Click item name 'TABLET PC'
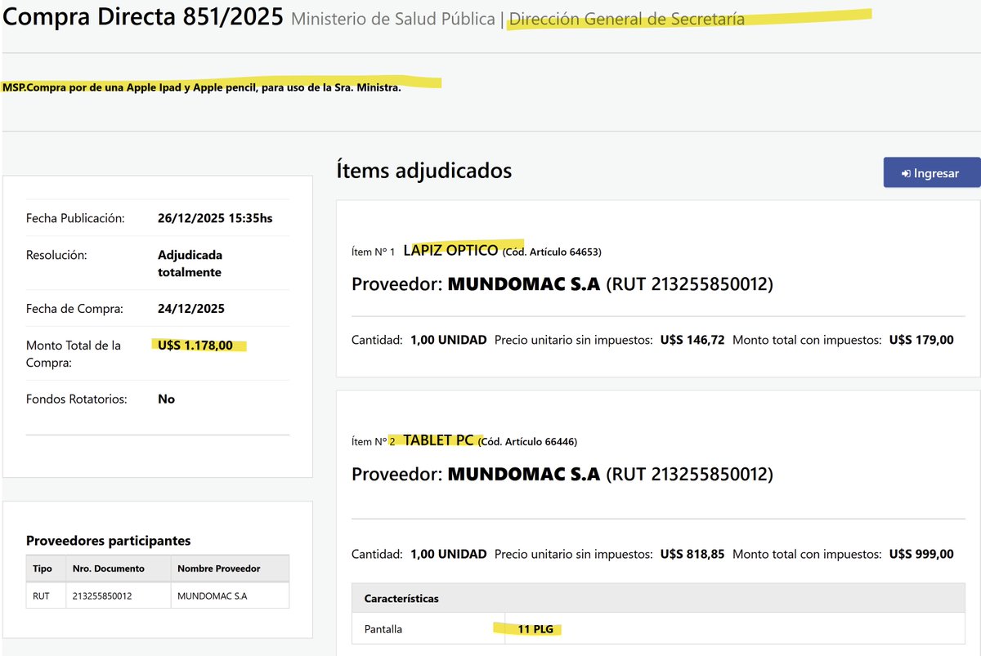Screen dimensions: 981x656 [438, 440]
